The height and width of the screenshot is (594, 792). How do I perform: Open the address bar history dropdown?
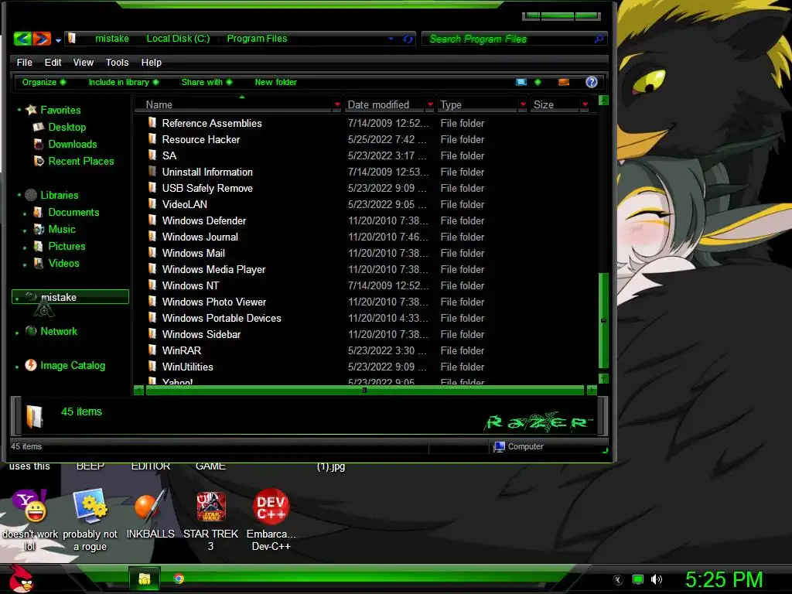click(x=391, y=39)
